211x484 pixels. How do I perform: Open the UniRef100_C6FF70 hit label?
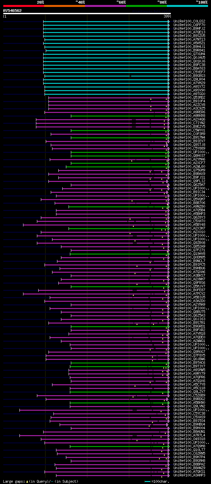click(189, 25)
